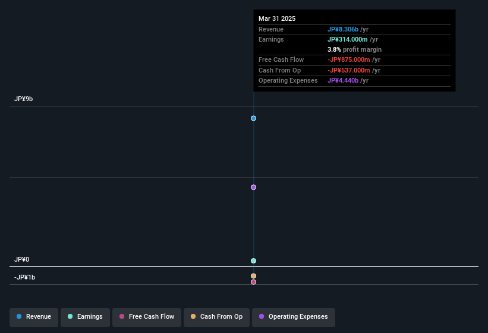Screen dimensions: 488x333
Task: Click the -JP¥1b axis label
Action: coord(24,277)
